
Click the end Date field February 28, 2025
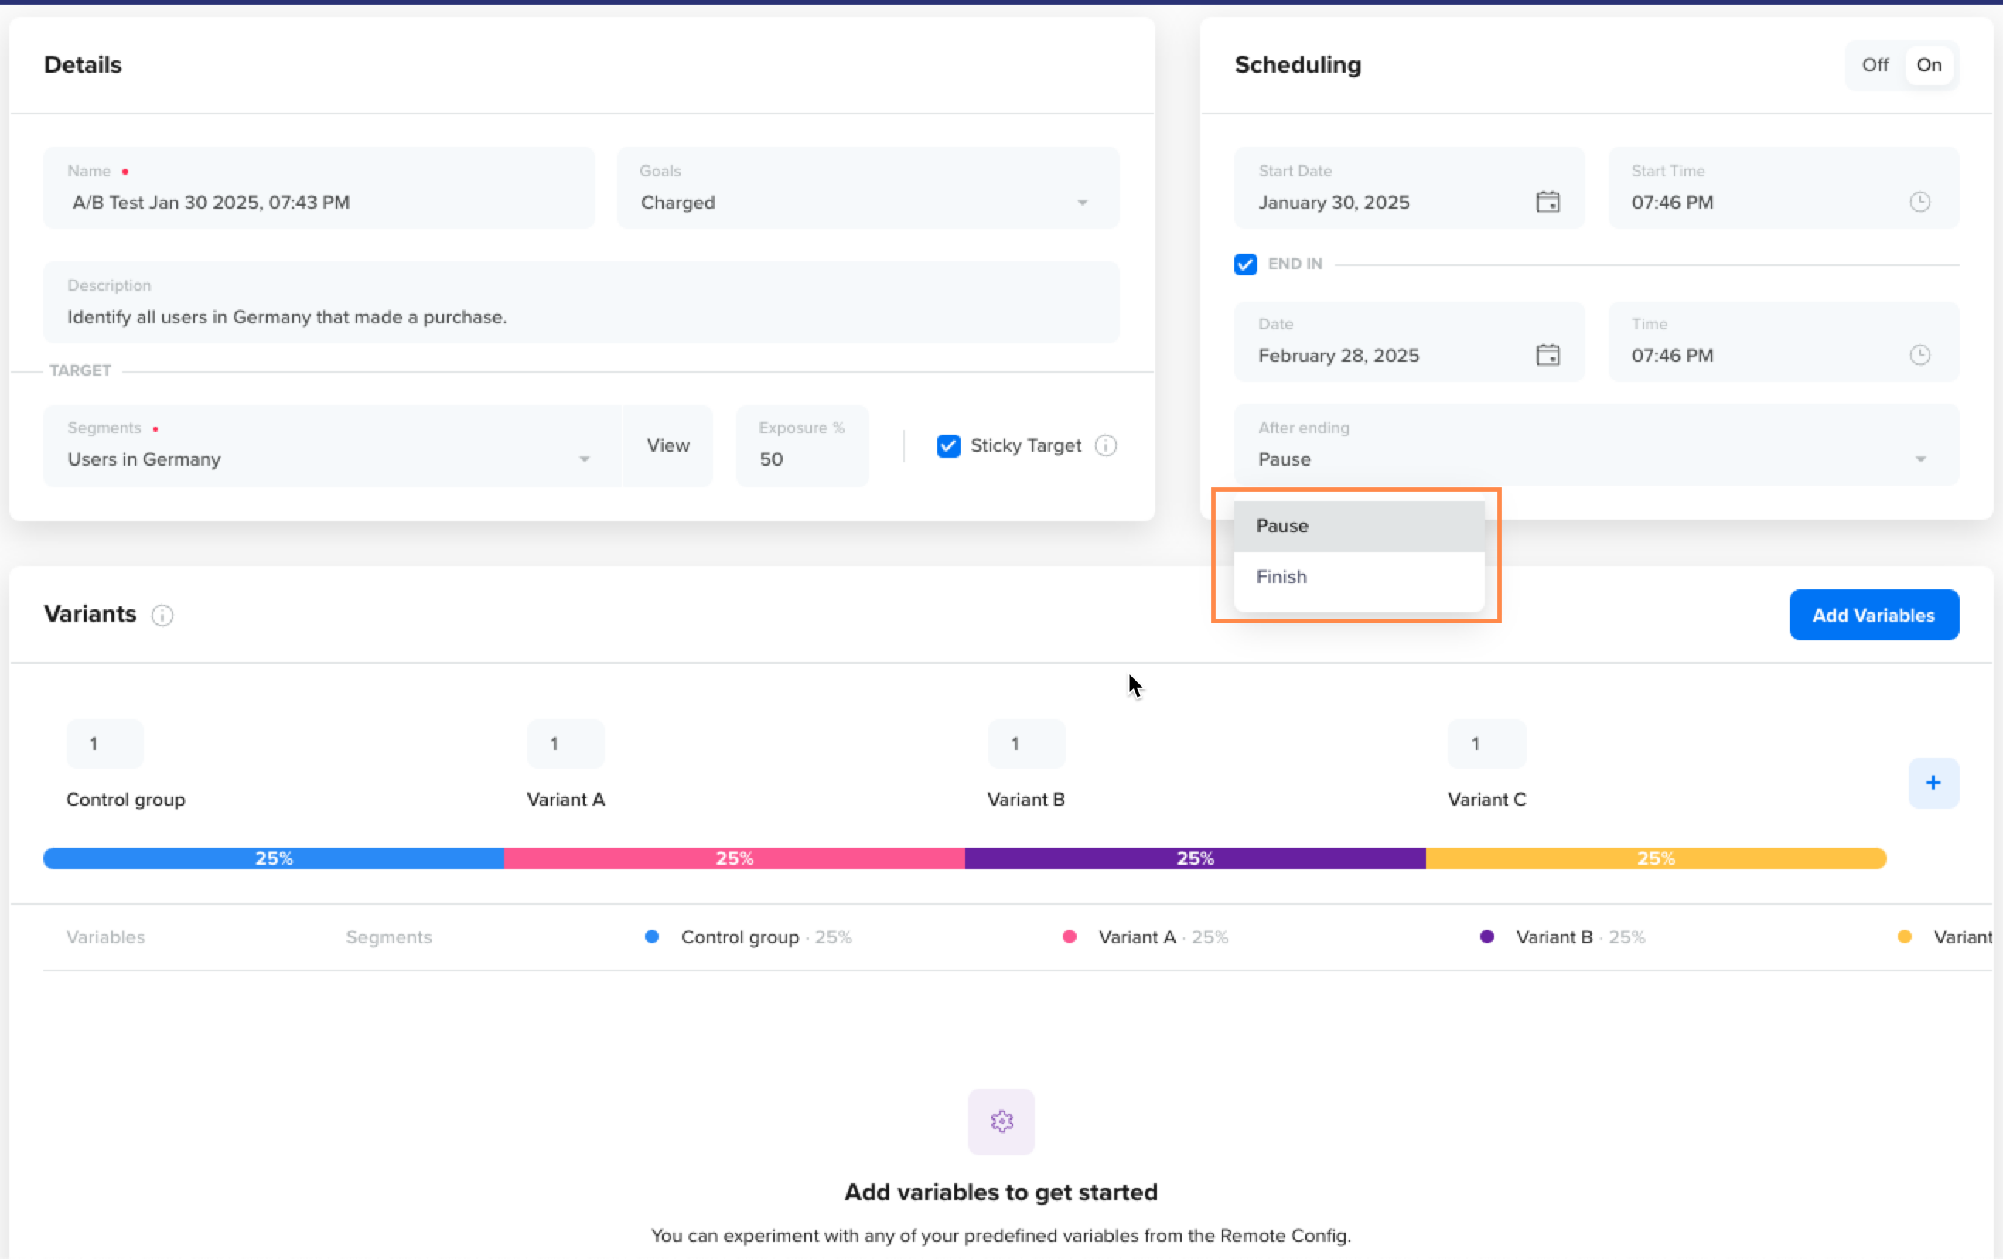click(x=1409, y=341)
